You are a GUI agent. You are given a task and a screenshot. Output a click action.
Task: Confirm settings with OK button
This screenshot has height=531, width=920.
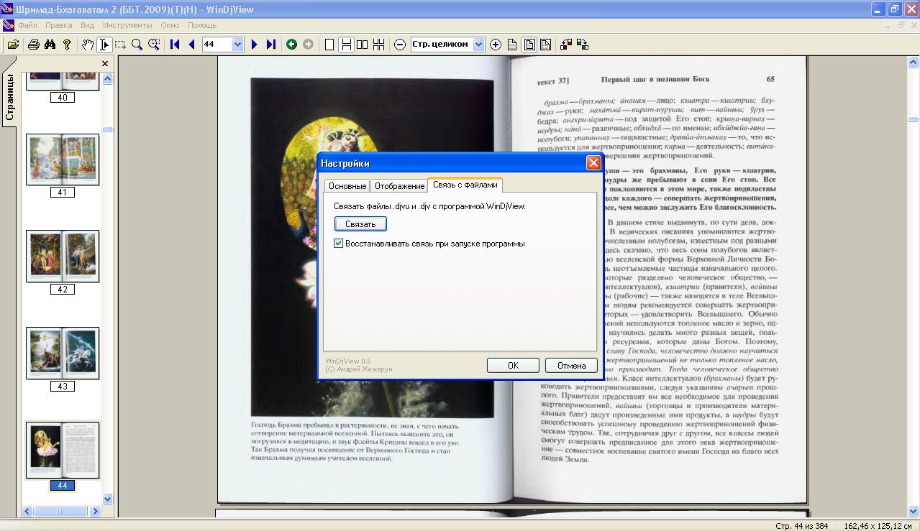(513, 365)
